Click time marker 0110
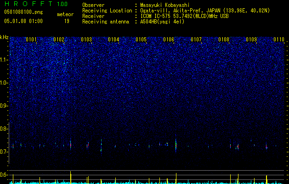 pos(279,40)
